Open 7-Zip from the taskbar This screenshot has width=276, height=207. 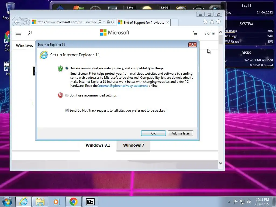point(90,202)
